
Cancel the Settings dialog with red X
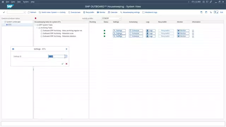(66, 64)
